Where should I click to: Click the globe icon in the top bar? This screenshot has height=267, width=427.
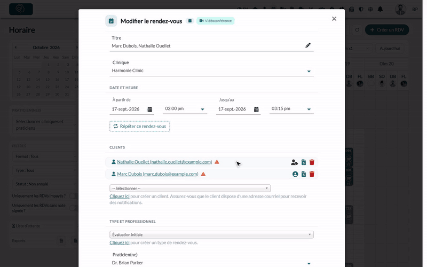tap(370, 9)
